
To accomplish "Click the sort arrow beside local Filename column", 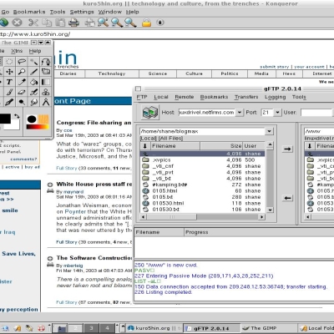I will (145, 146).
